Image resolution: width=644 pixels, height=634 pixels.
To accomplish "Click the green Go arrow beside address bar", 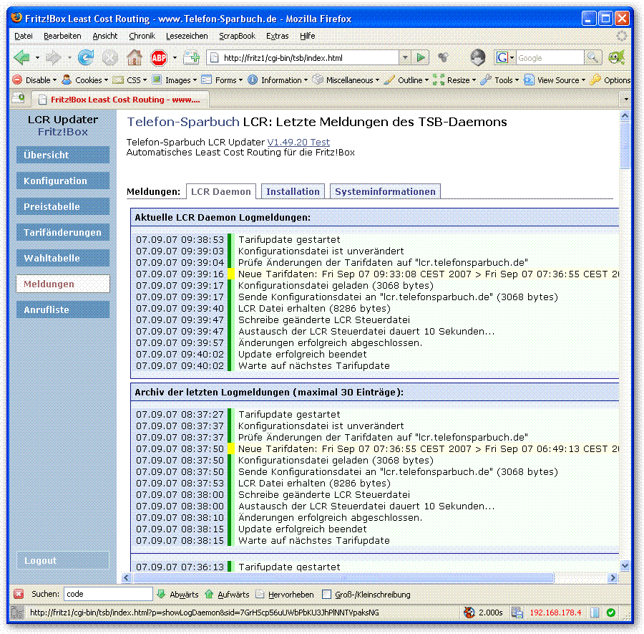I will pyautogui.click(x=421, y=57).
